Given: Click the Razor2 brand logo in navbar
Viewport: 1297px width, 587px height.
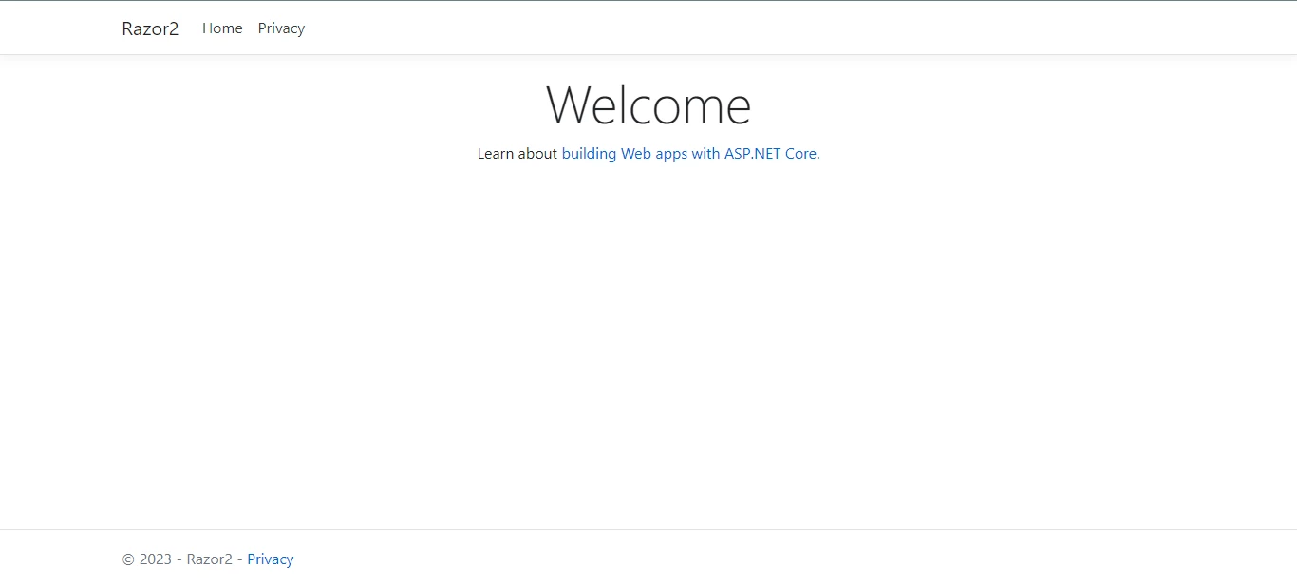Looking at the screenshot, I should [x=150, y=28].
